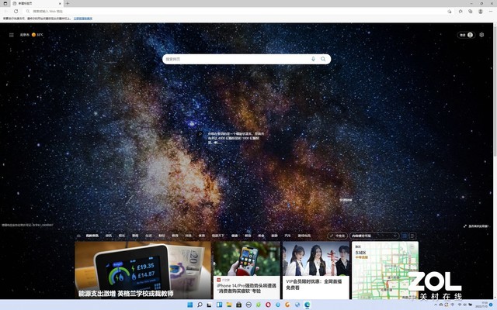This screenshot has height=310, width=497.
Task: Click inside the web search box
Action: pyautogui.click(x=233, y=59)
